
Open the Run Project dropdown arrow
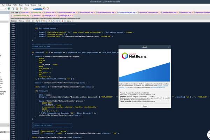pos(23,8)
